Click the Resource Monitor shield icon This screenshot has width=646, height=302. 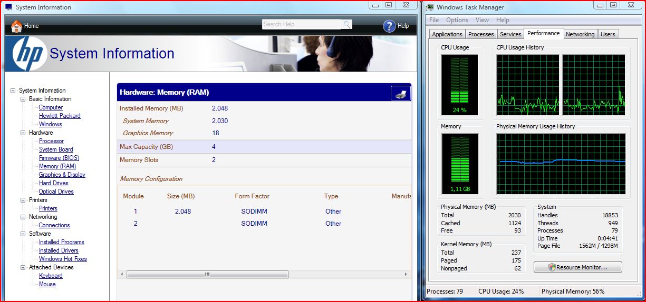(x=552, y=267)
